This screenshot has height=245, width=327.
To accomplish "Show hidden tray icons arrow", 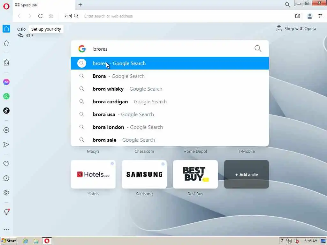I will 282,241.
